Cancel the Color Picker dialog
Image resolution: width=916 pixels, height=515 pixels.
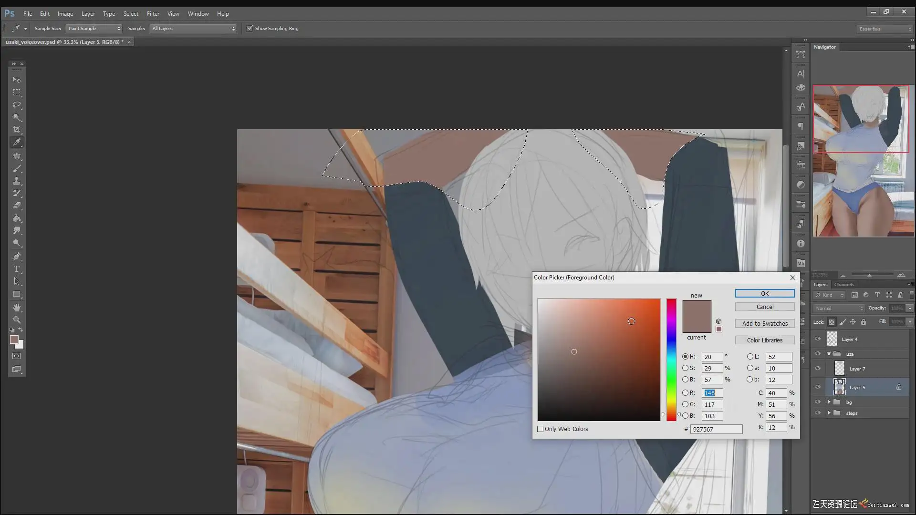(764, 307)
